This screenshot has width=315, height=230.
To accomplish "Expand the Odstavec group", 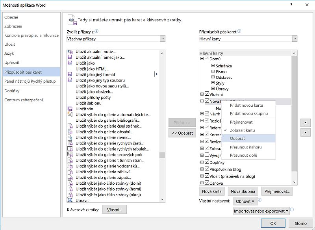I will [x=213, y=77].
